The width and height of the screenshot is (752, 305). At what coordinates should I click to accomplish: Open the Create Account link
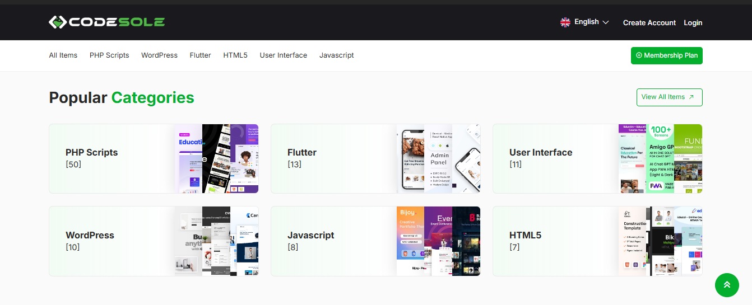[649, 23]
